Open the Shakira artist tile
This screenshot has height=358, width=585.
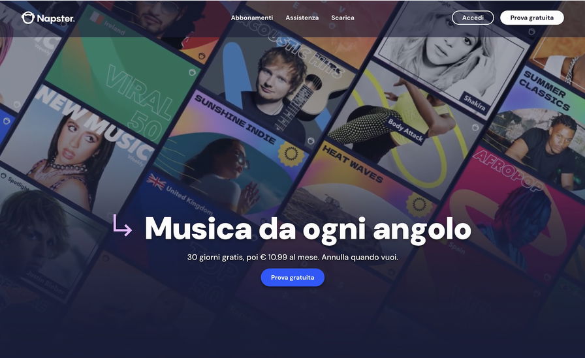[x=451, y=56]
